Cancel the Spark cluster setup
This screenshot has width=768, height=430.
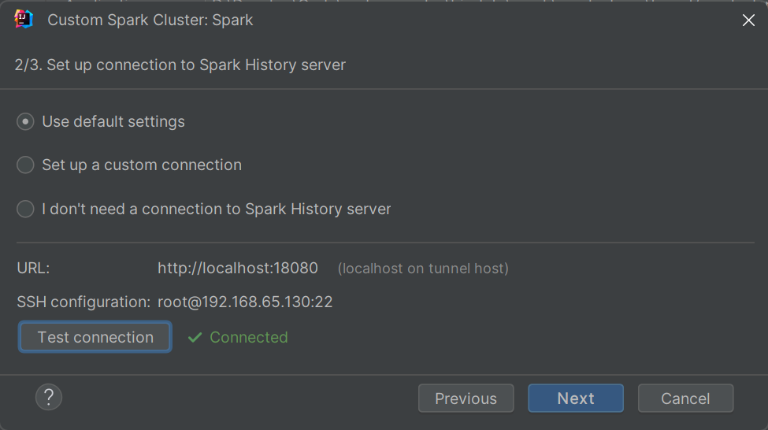coord(685,398)
